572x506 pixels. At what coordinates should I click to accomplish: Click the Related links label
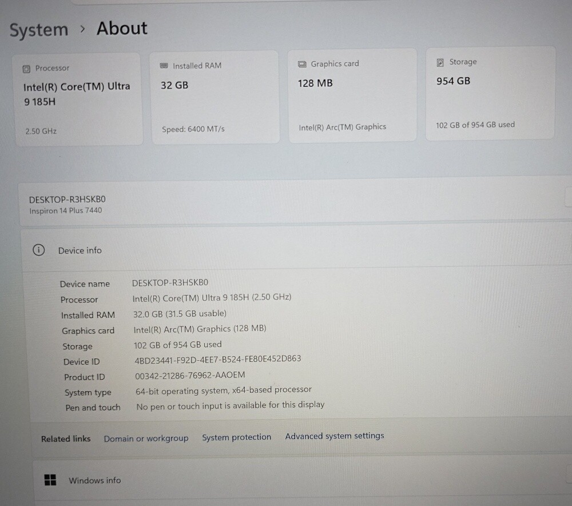(x=66, y=439)
